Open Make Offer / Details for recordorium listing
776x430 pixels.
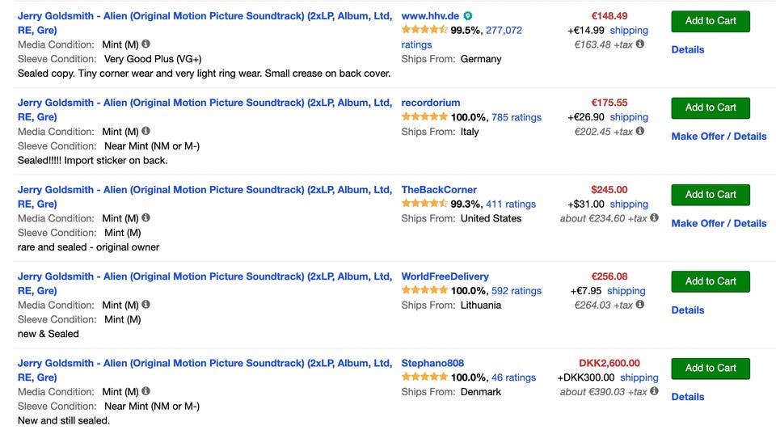[x=719, y=137]
